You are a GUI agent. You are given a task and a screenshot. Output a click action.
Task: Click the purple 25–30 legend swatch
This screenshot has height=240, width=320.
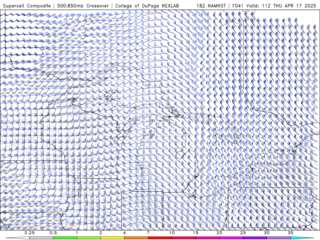[x=255, y=238]
